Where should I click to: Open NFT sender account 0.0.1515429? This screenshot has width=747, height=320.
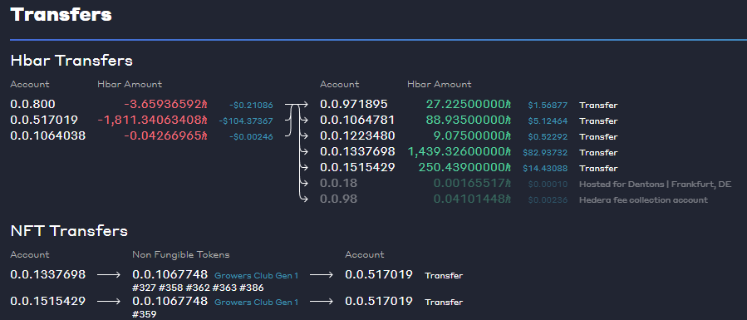pyautogui.click(x=48, y=301)
